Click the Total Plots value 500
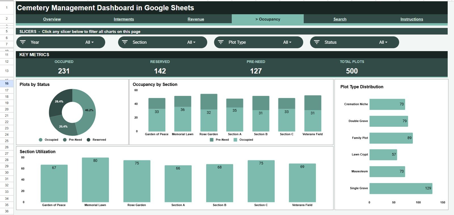 (352, 71)
